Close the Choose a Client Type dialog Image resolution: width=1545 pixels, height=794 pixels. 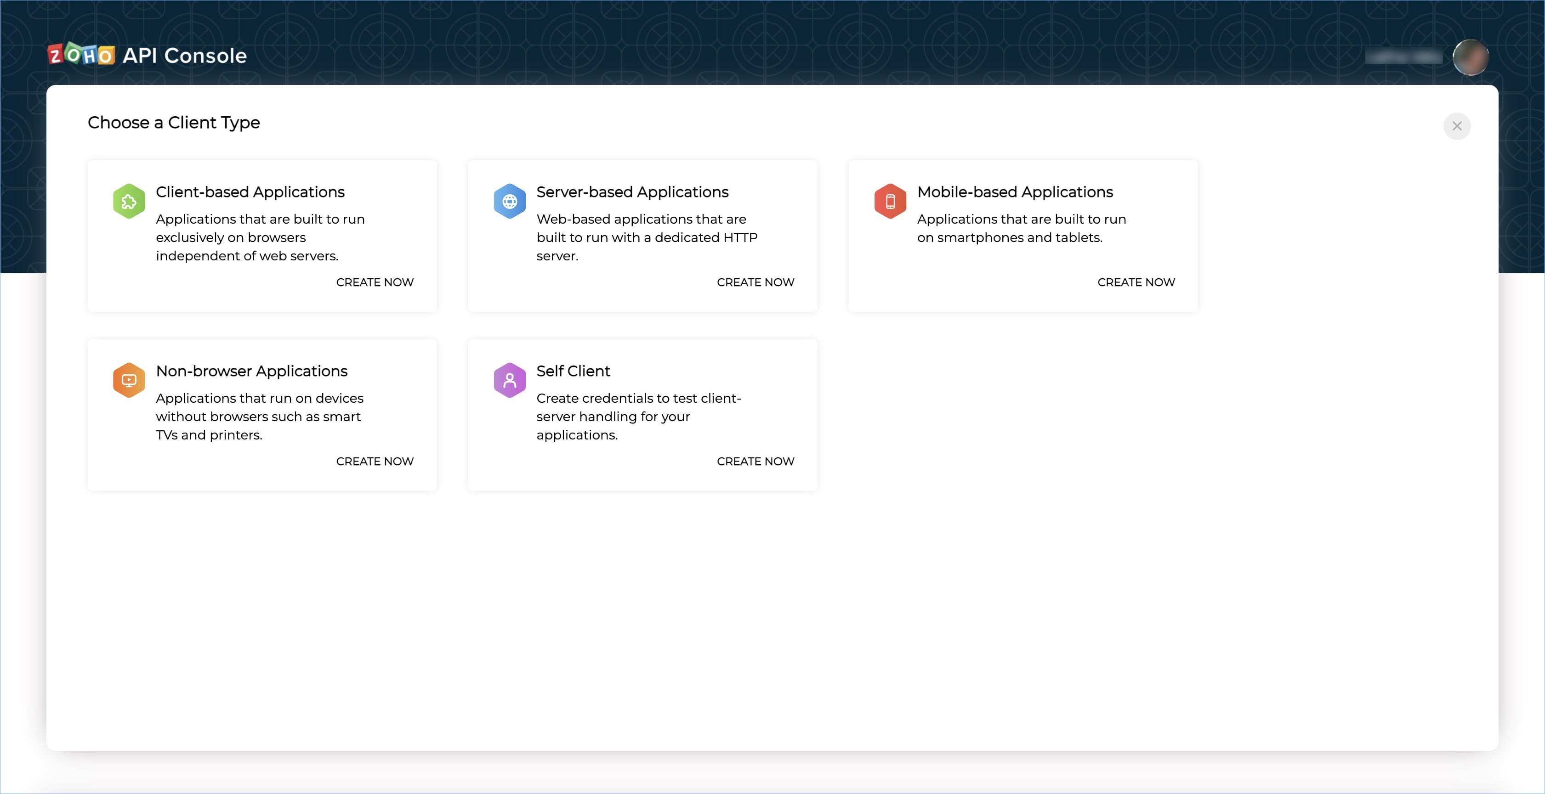pyautogui.click(x=1456, y=126)
